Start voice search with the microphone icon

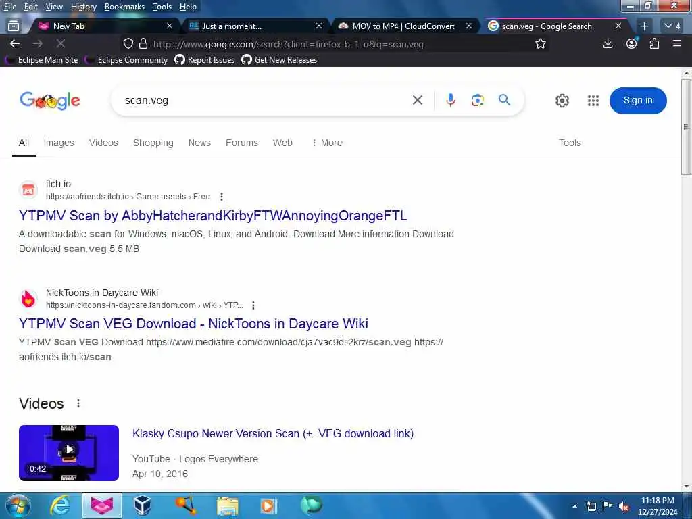pos(451,100)
